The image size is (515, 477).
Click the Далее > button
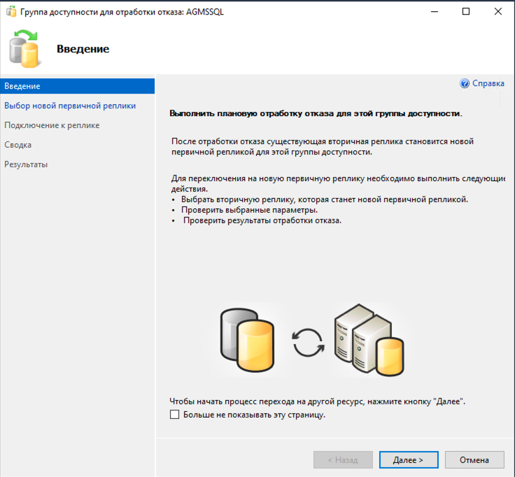pyautogui.click(x=409, y=460)
